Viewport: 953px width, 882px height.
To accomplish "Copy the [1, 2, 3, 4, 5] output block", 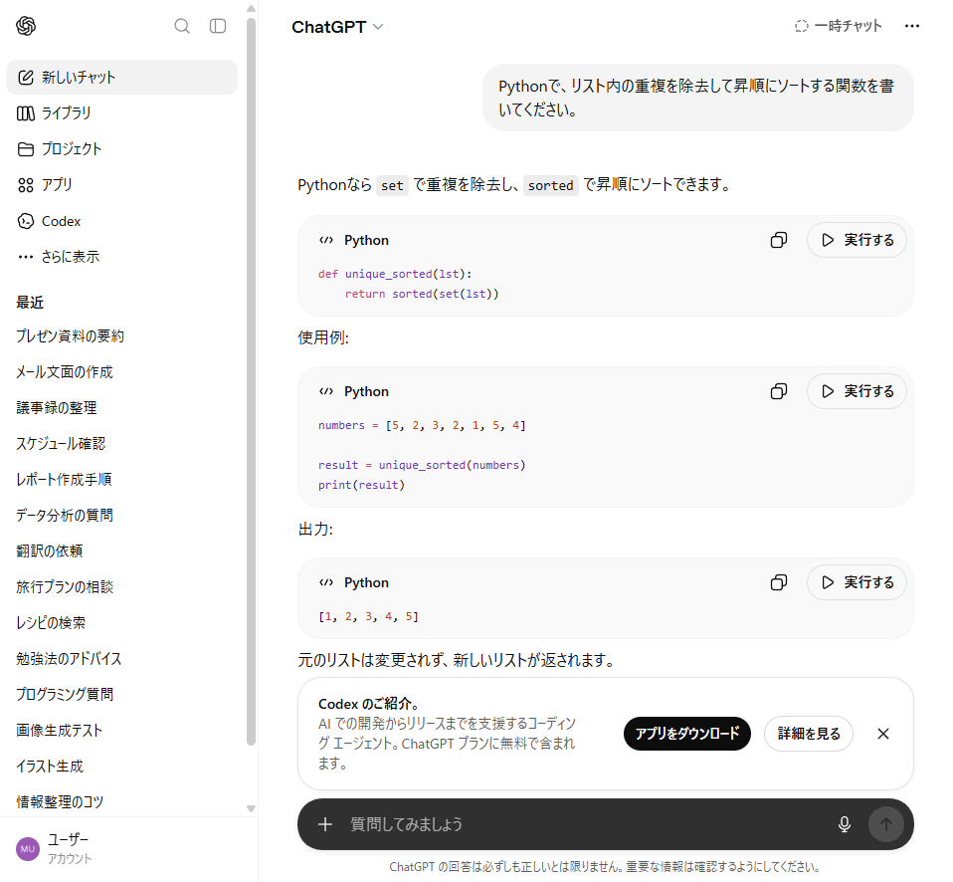I will click(x=779, y=582).
